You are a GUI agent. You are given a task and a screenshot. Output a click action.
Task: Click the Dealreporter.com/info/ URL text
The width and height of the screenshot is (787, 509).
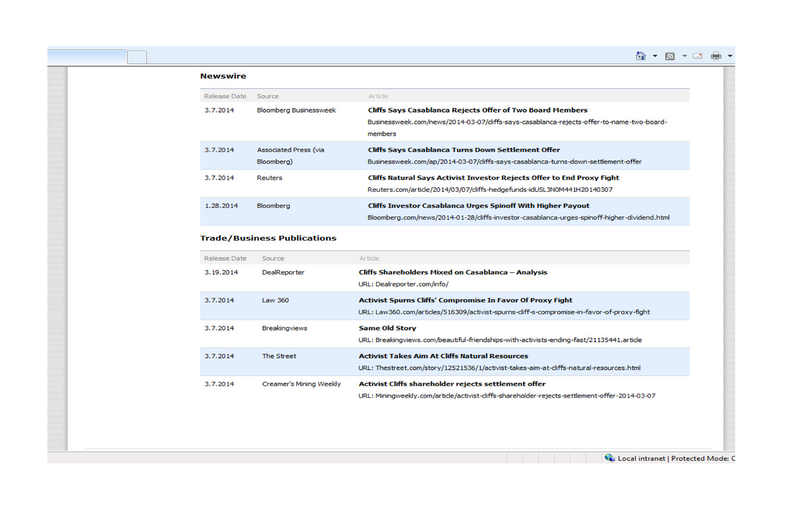412,284
